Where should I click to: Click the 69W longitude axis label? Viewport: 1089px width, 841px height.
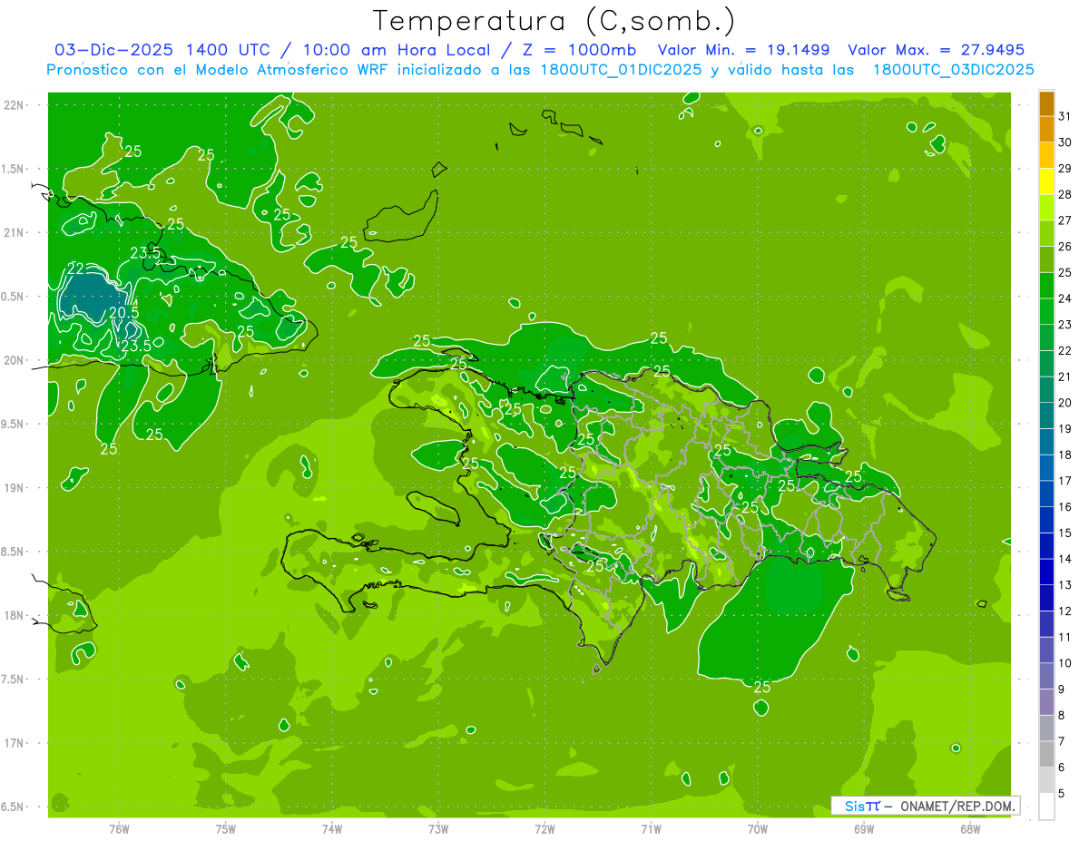coord(864,828)
